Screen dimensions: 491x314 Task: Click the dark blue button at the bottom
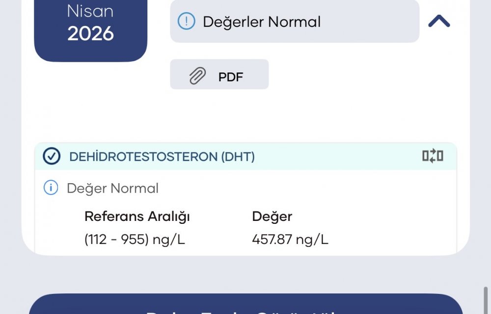coord(246,304)
